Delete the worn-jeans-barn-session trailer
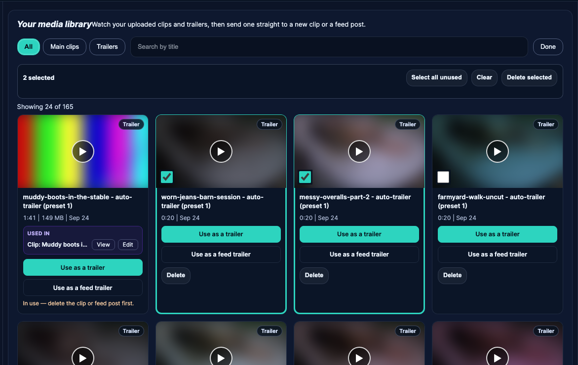The image size is (578, 365). (176, 275)
